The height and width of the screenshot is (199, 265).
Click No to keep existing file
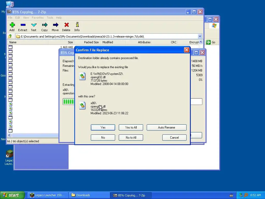[x=103, y=138]
